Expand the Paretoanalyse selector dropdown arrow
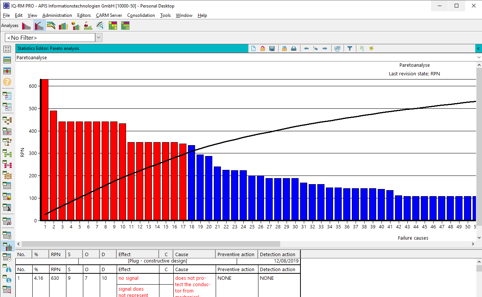Screen dimensions: 482x297 (x=478, y=57)
